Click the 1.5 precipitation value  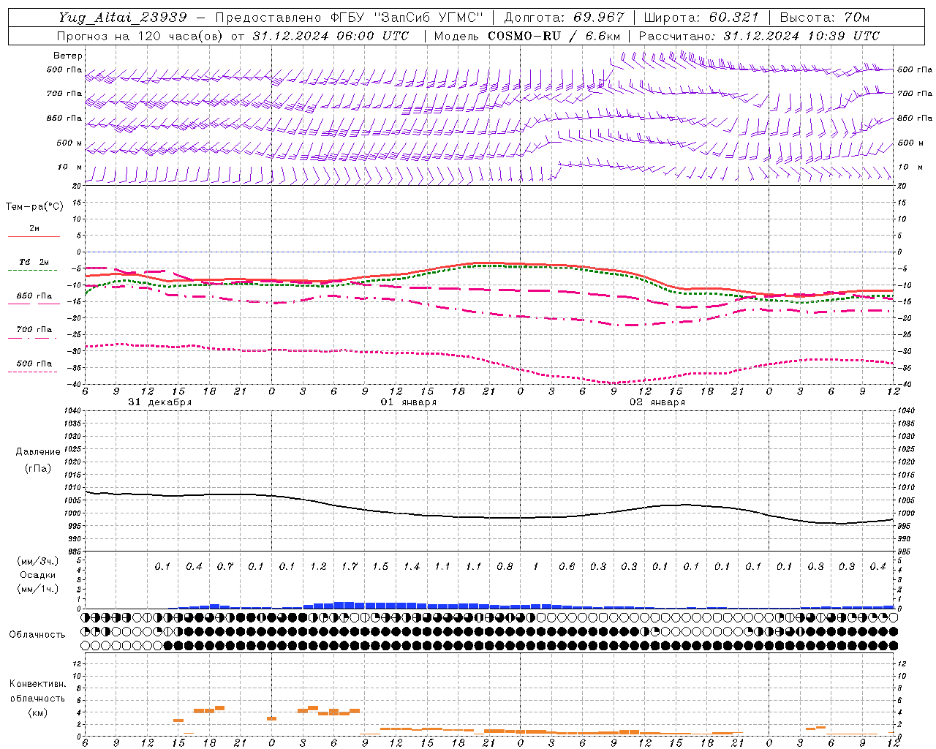(x=380, y=566)
